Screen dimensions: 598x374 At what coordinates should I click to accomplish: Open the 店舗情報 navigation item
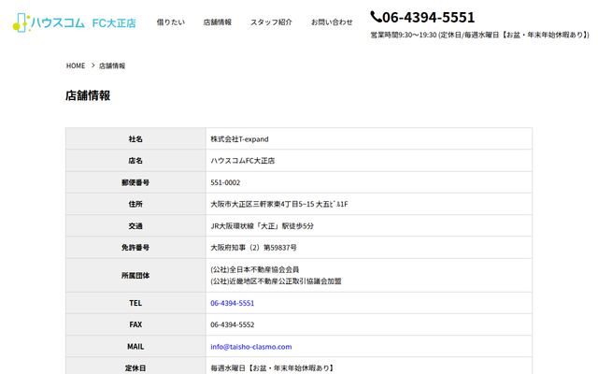218,22
